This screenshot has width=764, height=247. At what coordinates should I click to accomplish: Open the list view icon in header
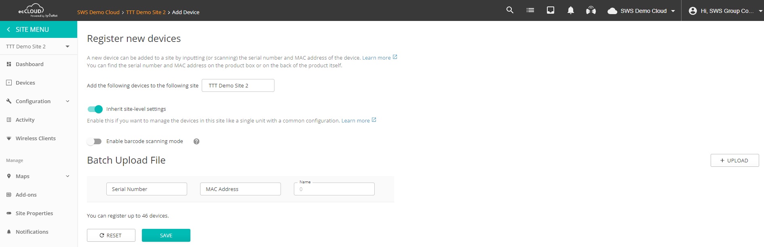[530, 10]
